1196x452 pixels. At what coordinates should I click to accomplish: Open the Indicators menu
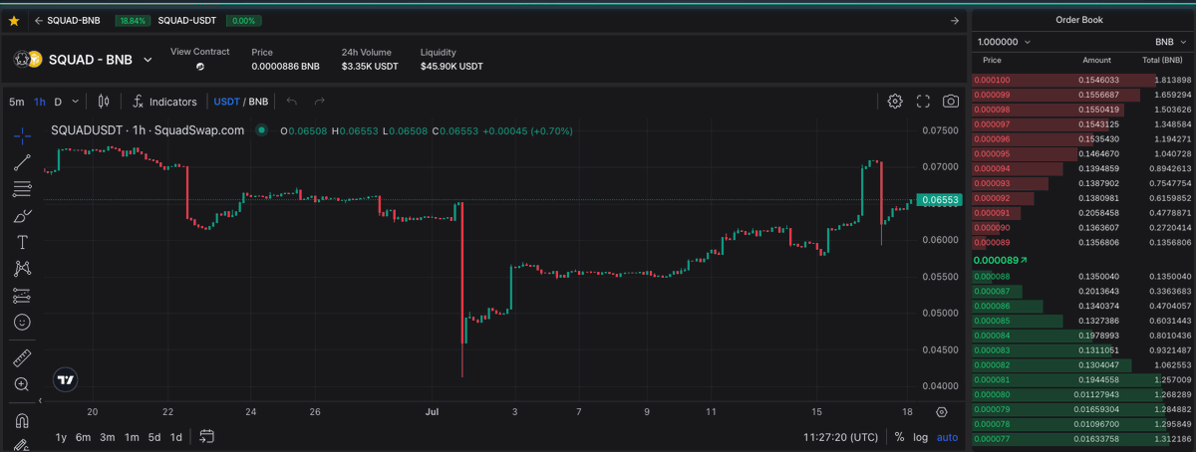click(164, 102)
